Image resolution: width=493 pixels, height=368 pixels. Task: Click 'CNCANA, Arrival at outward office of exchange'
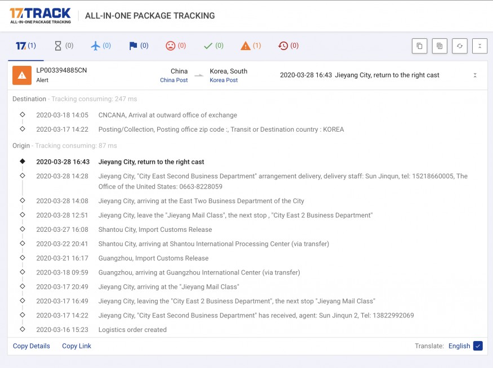coord(167,115)
